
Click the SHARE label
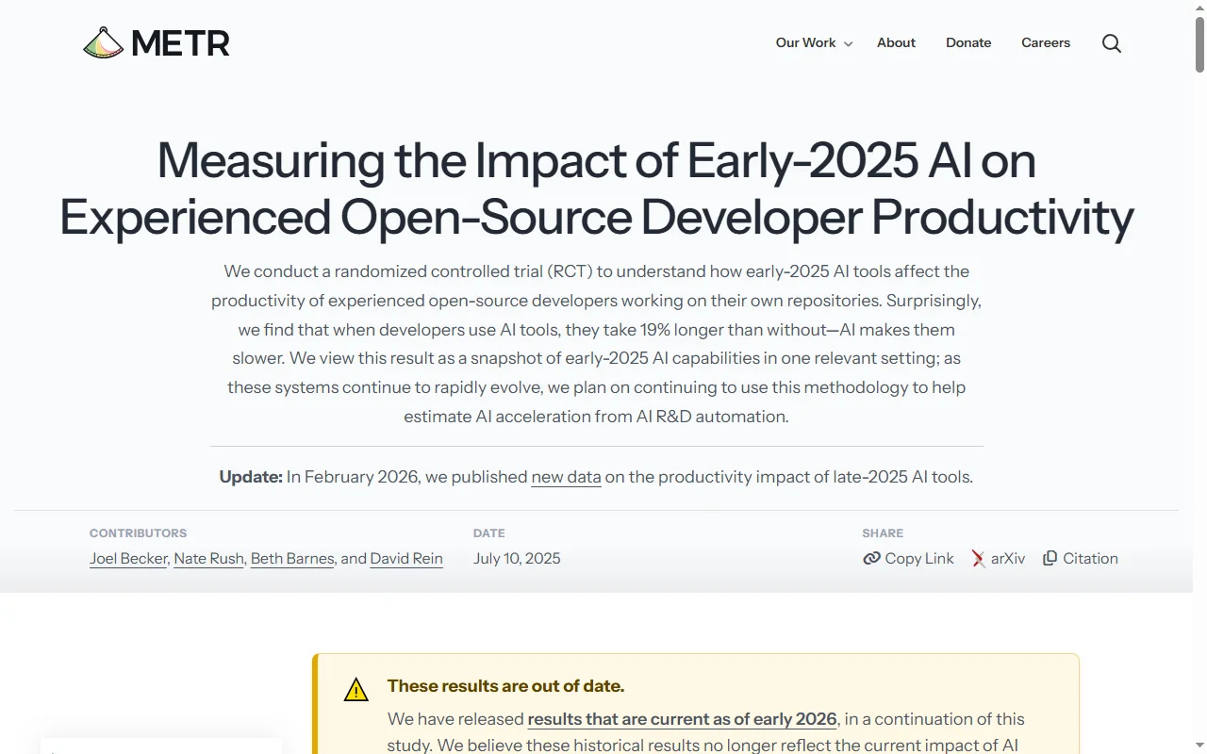pos(883,533)
